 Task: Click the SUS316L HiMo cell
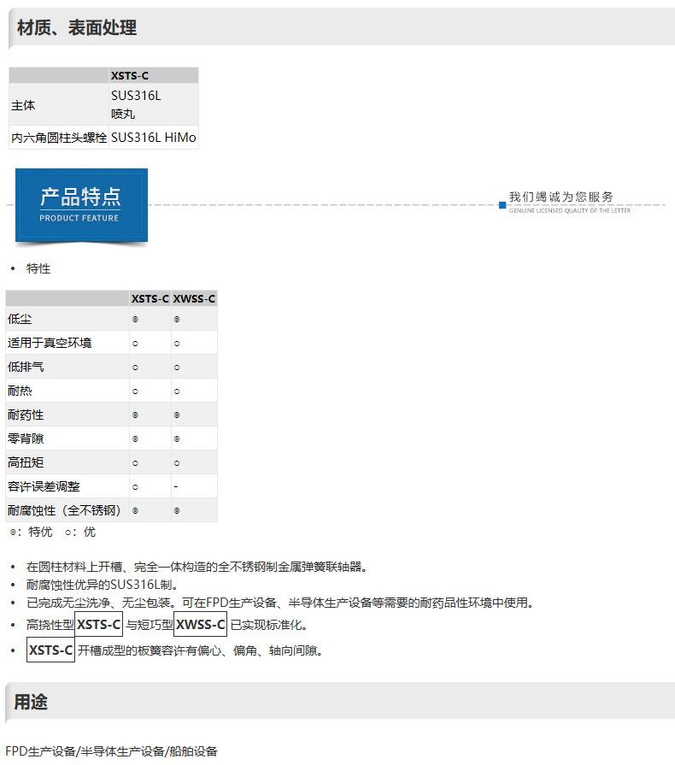click(x=154, y=138)
